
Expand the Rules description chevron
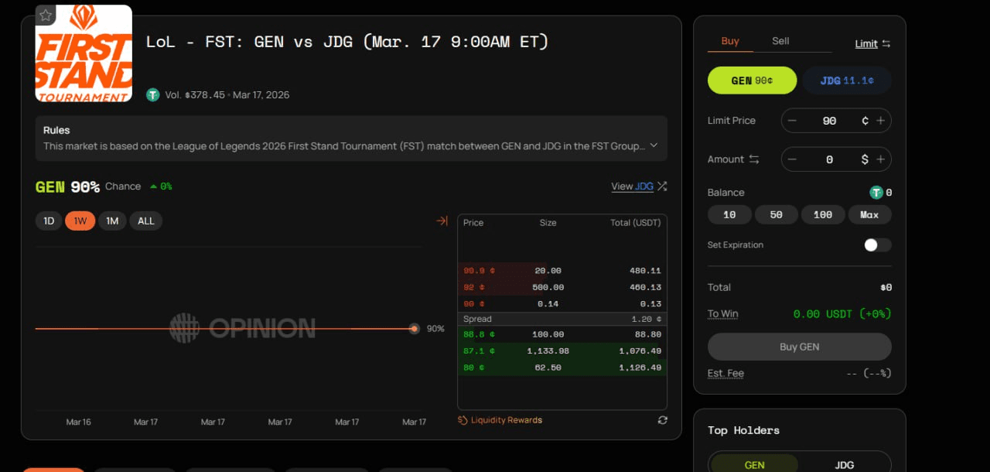(654, 145)
